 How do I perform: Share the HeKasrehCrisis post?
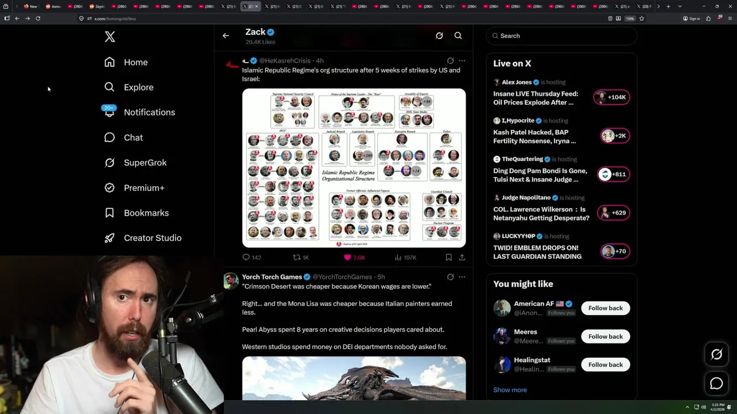(x=462, y=258)
